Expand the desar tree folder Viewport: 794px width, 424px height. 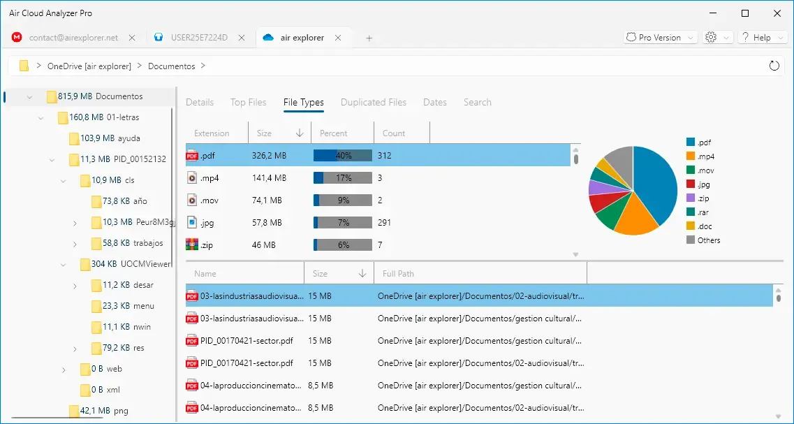[x=75, y=286]
